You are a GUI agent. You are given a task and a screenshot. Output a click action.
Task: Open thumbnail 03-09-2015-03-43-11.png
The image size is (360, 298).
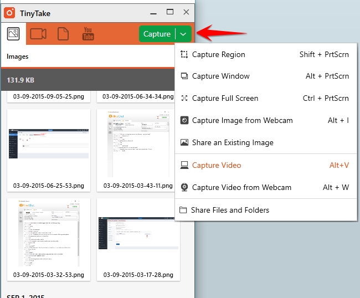pyautogui.click(x=136, y=150)
